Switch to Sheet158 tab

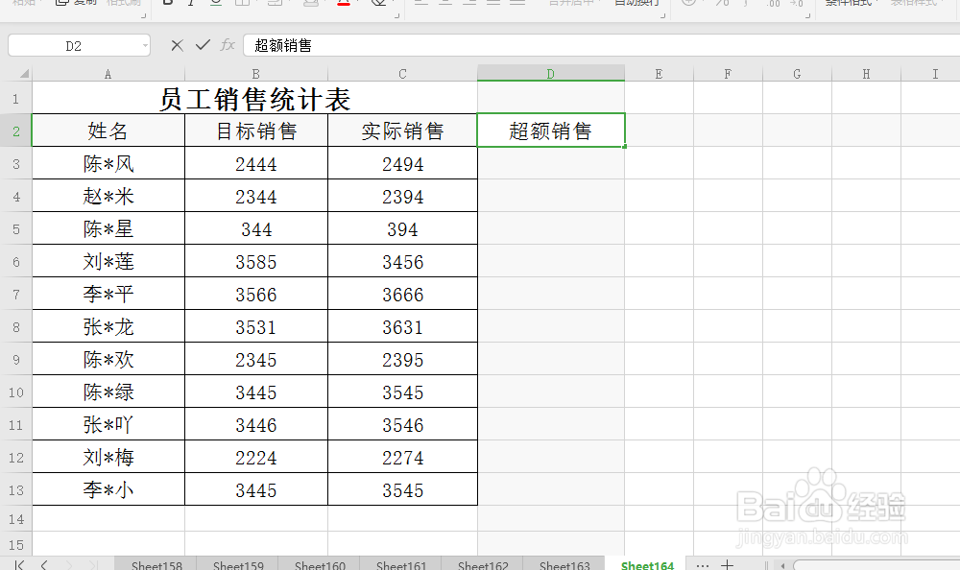[x=156, y=565]
